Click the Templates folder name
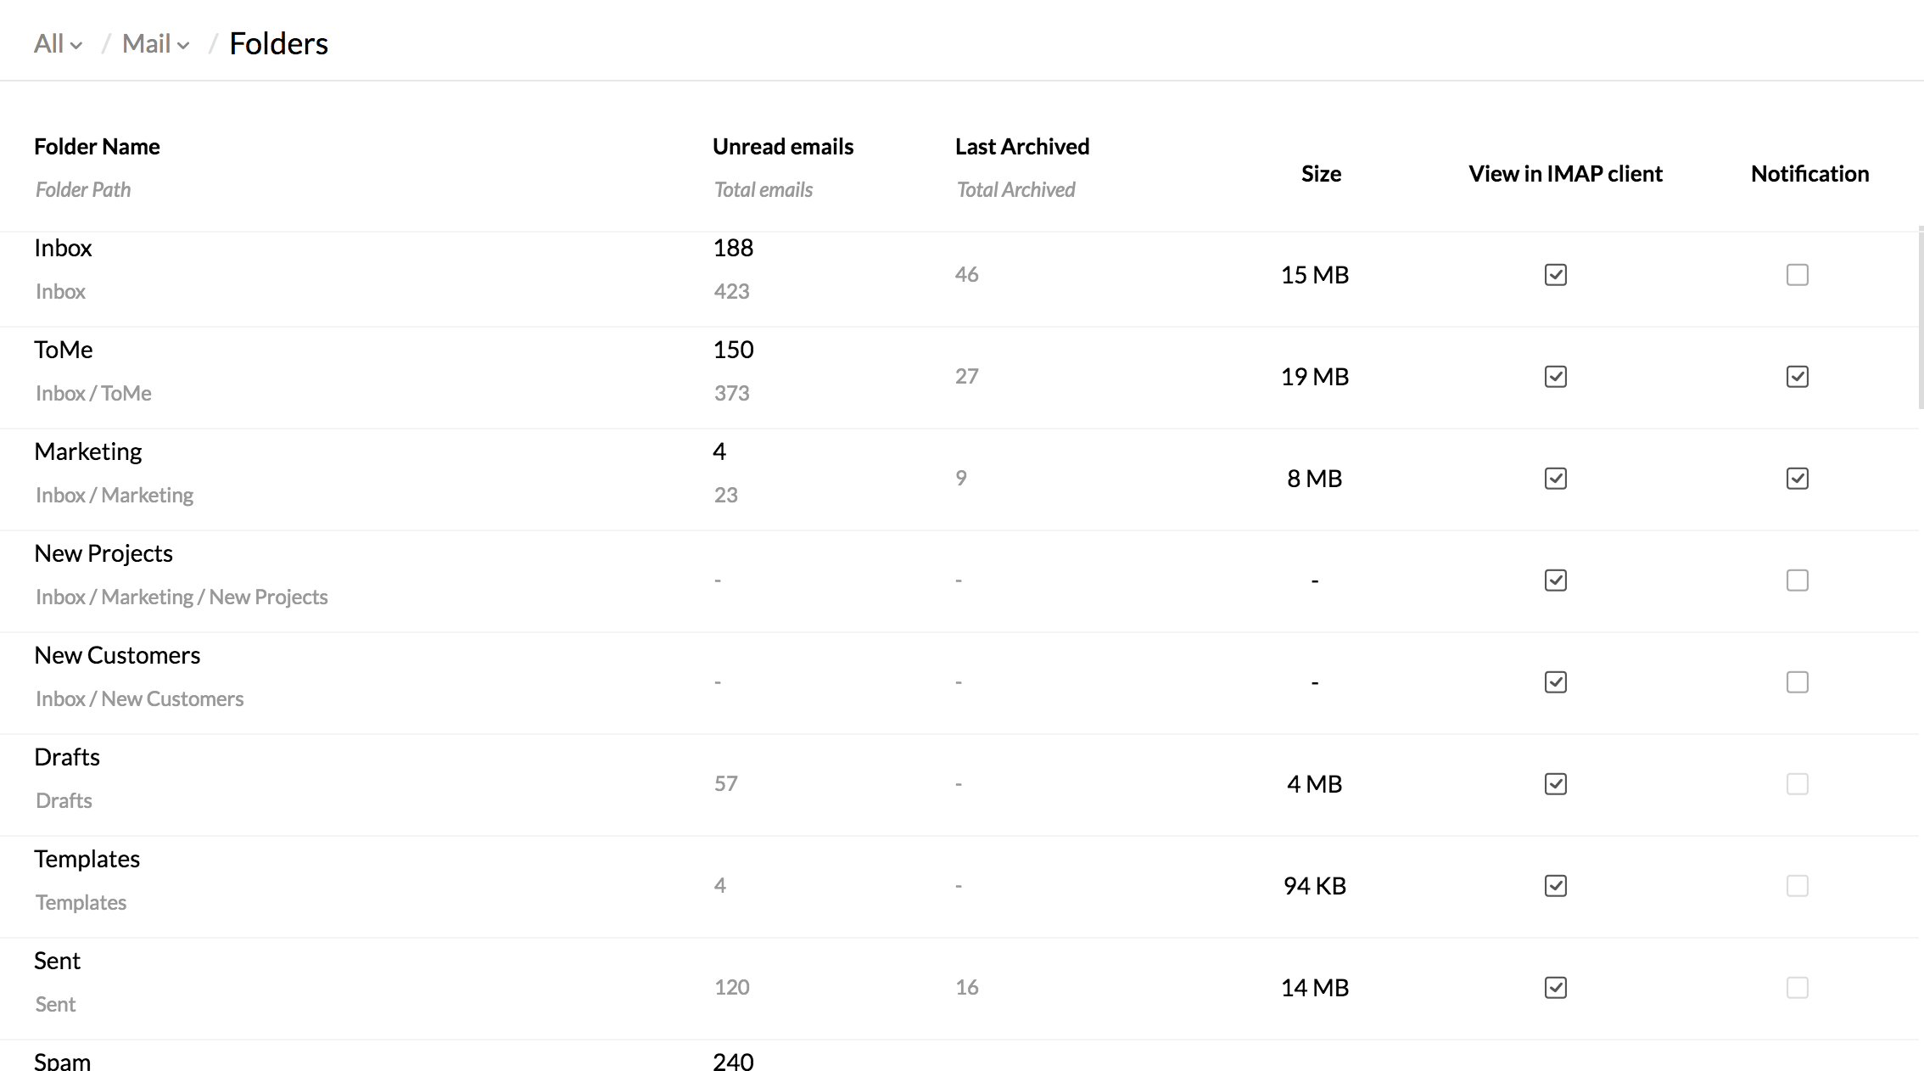The image size is (1924, 1071). (87, 859)
